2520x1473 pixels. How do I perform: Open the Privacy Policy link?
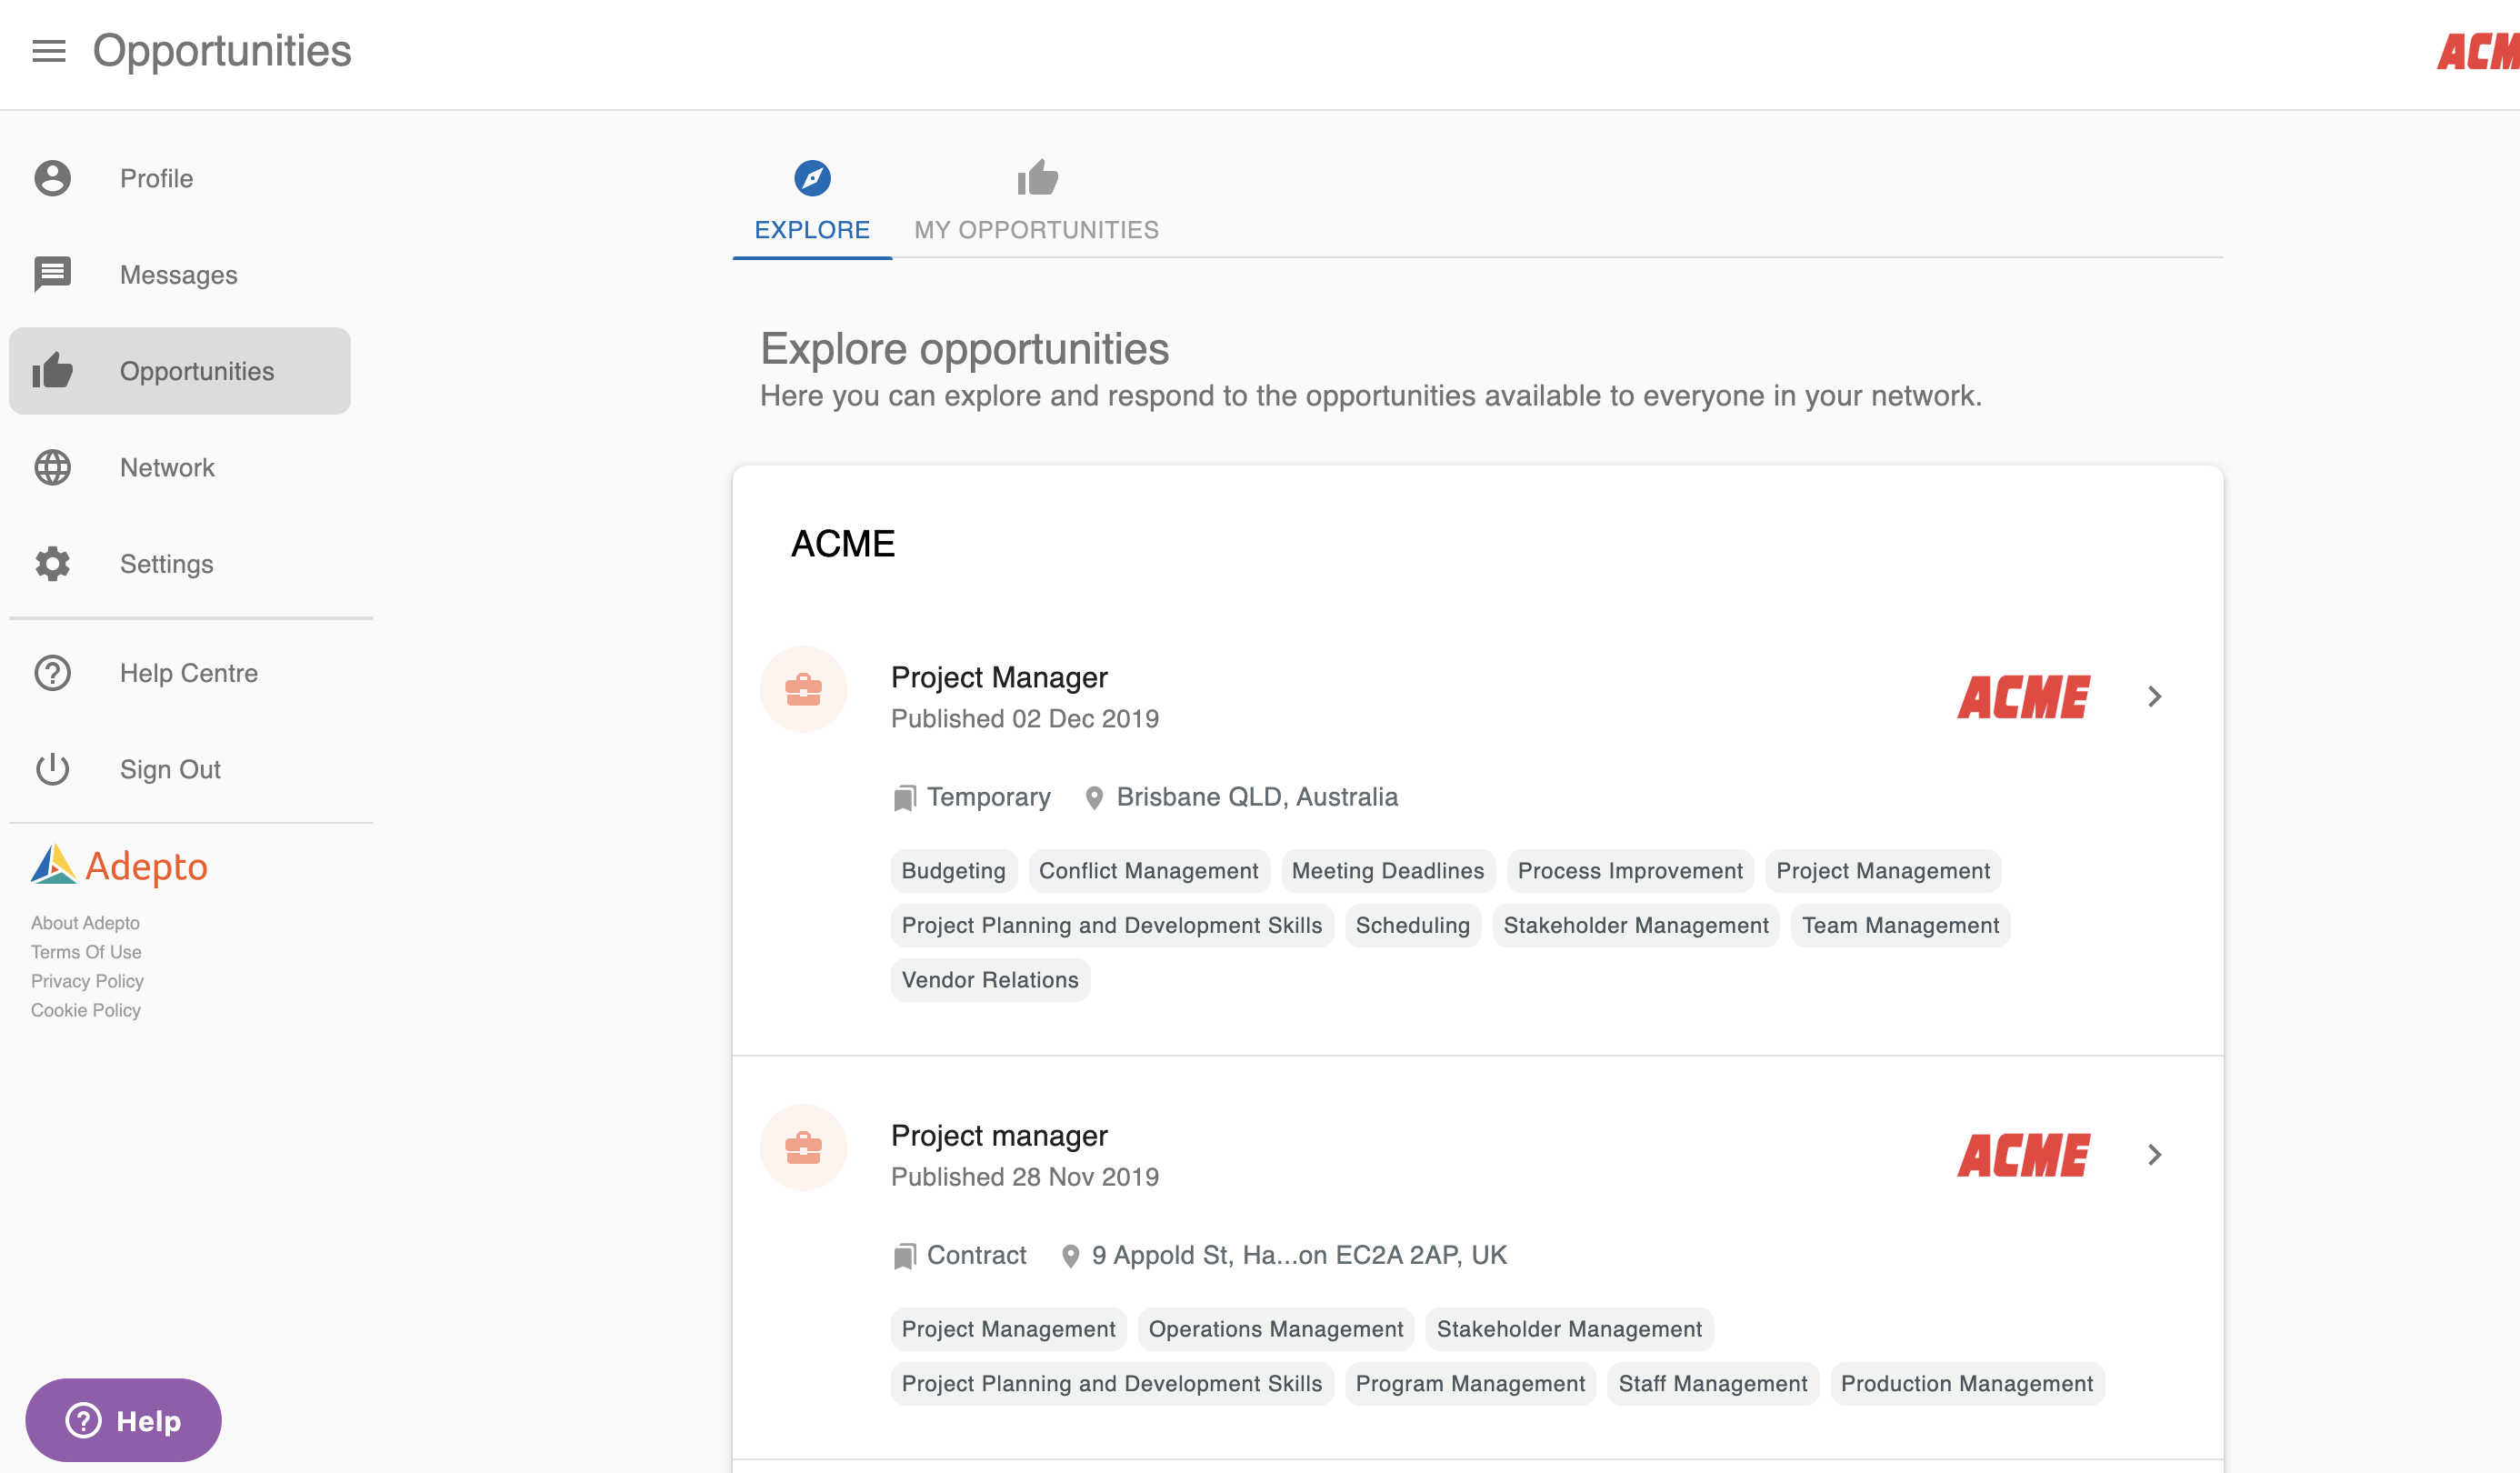coord(87,980)
